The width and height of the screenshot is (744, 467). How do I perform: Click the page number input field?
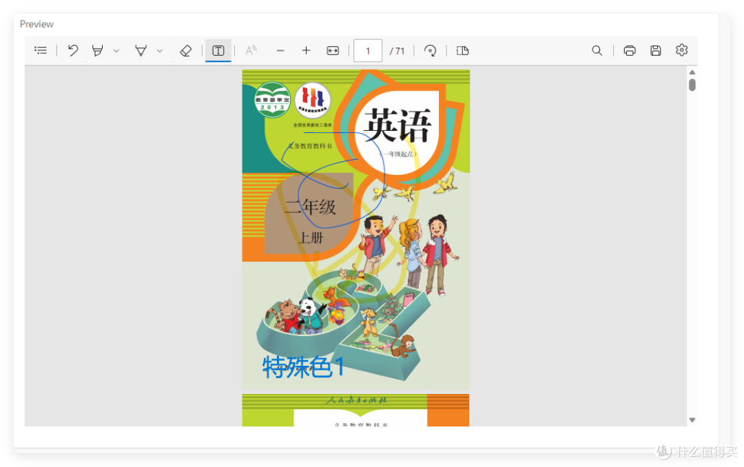pos(368,50)
